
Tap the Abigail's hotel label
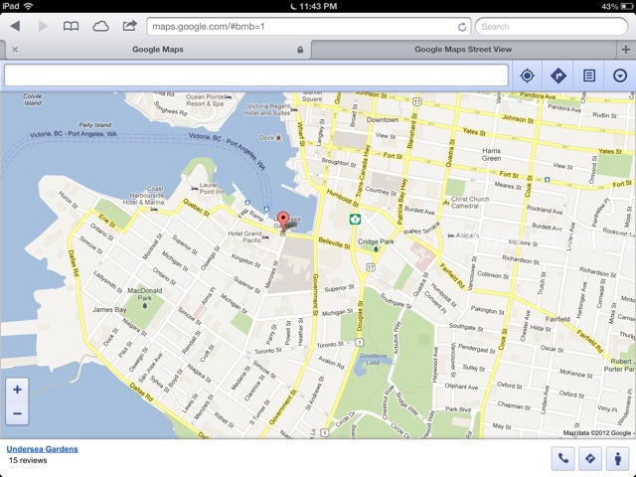(x=467, y=236)
